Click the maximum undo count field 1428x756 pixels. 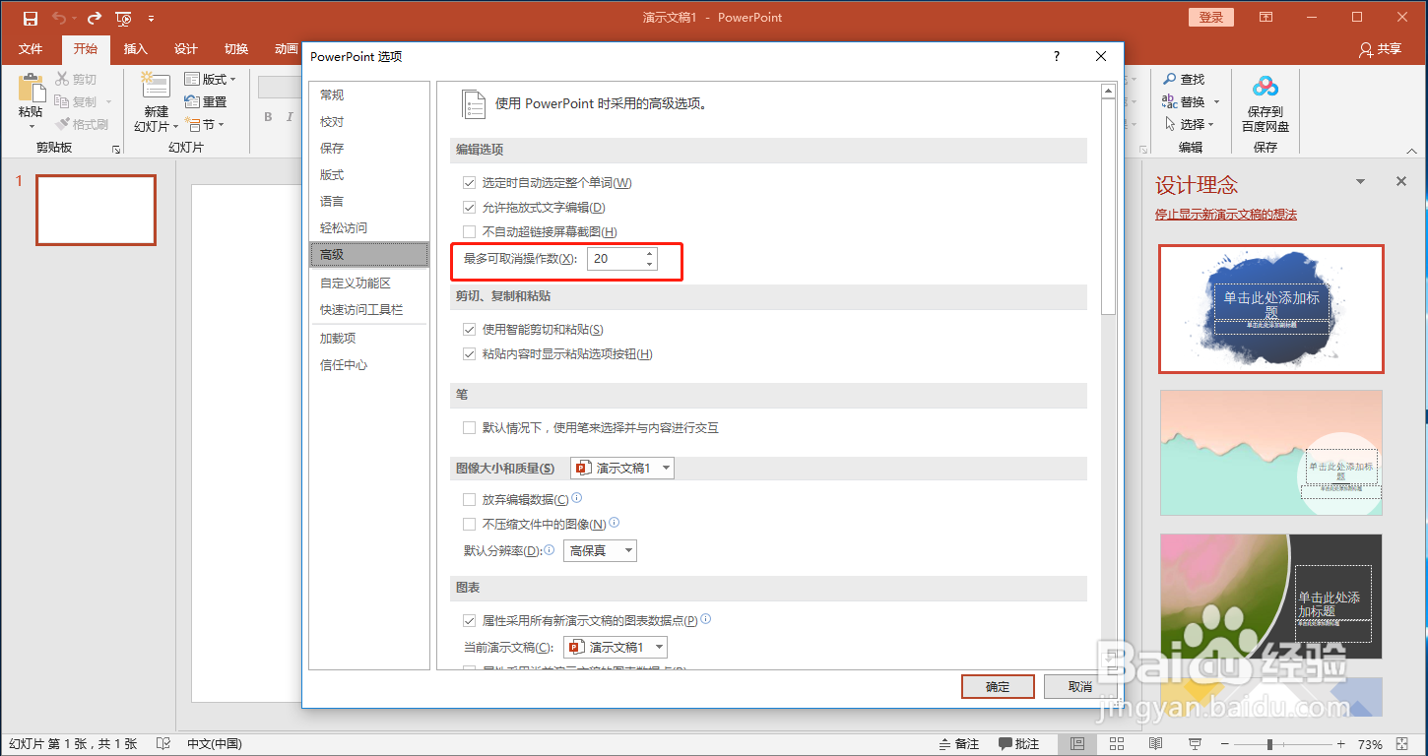615,259
